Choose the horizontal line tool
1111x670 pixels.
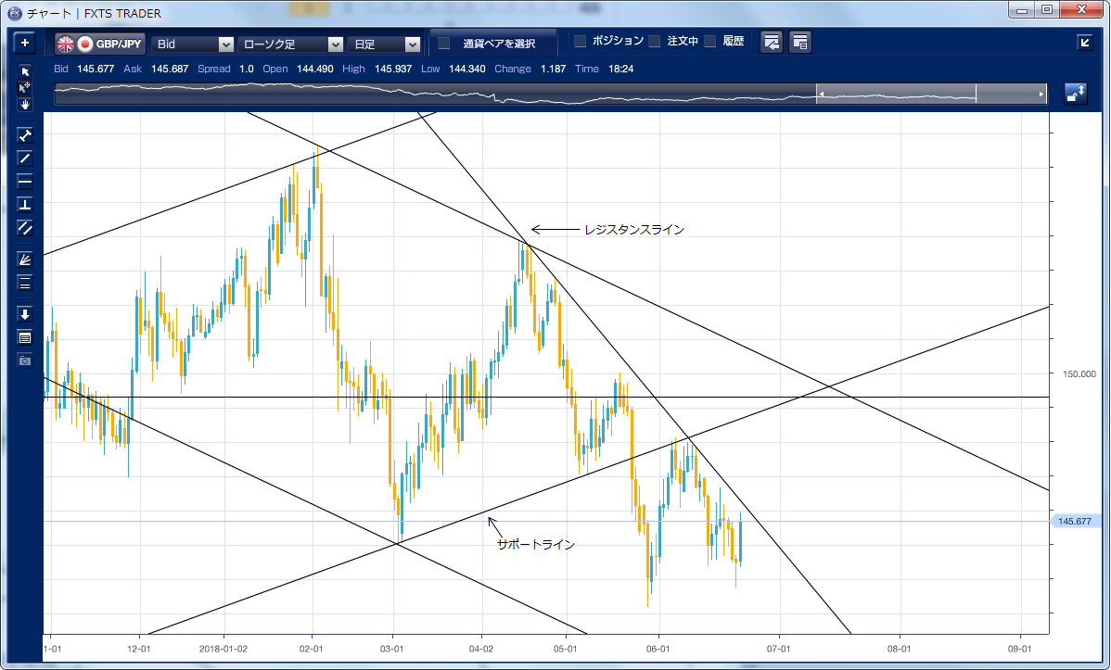25,182
